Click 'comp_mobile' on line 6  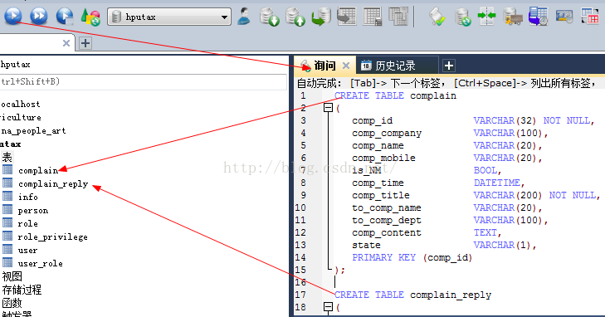click(x=383, y=158)
